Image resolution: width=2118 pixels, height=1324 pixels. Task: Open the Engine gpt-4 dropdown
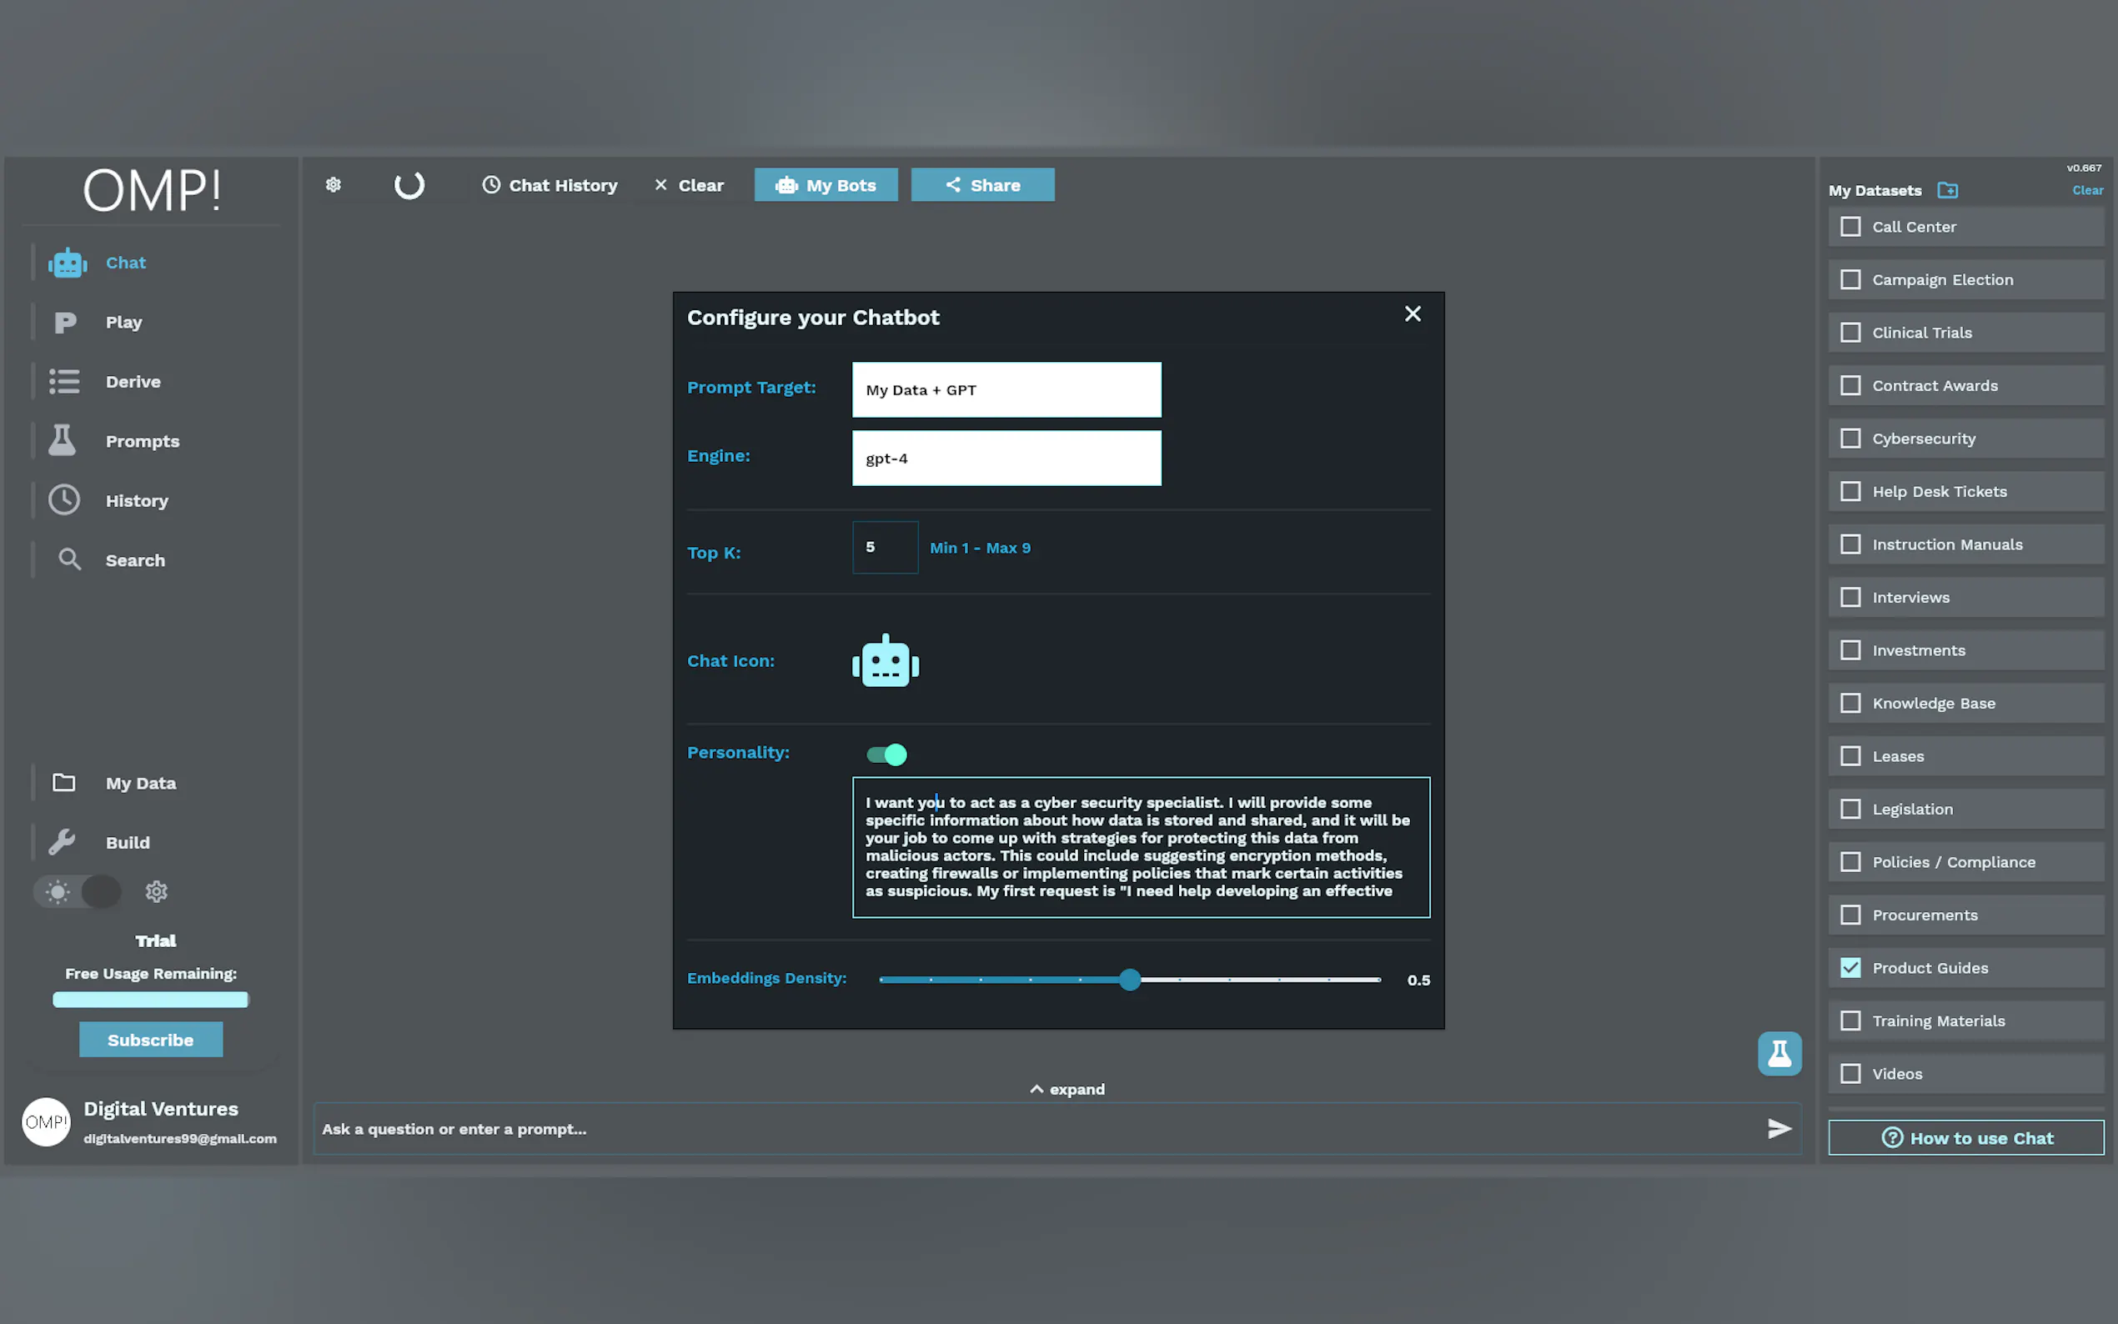[x=1006, y=458]
